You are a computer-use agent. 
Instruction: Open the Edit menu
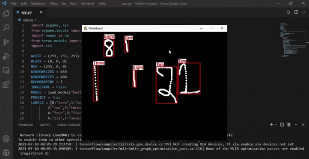[x=24, y=3]
